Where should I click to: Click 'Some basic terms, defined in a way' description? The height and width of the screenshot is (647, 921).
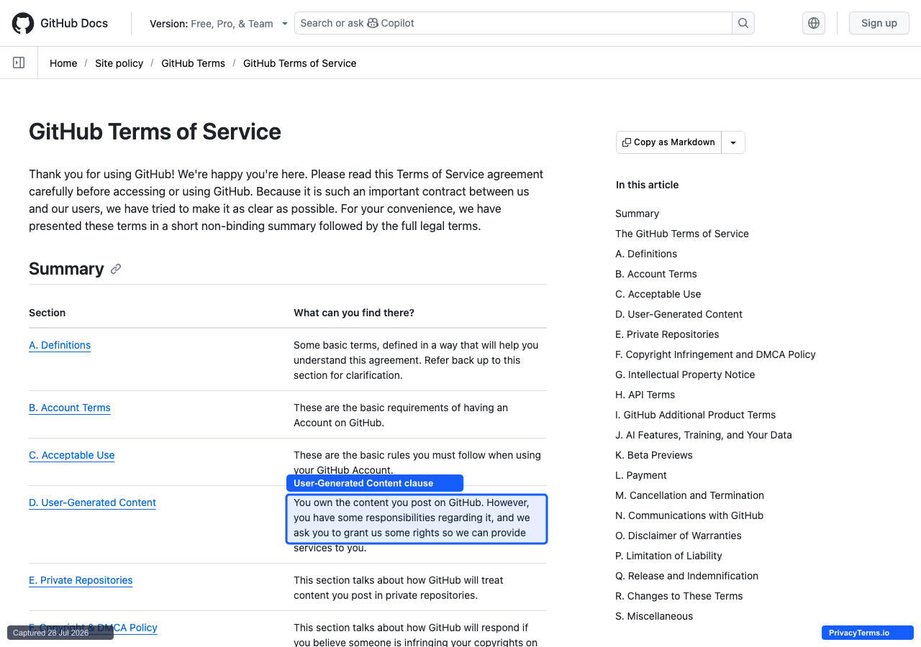(x=416, y=360)
